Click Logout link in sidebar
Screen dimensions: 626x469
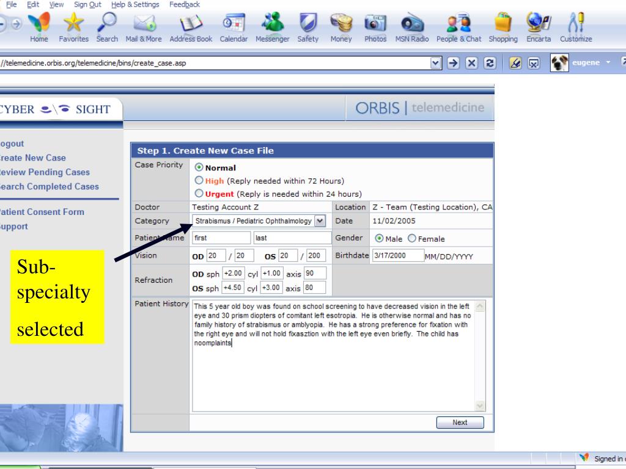(12, 144)
